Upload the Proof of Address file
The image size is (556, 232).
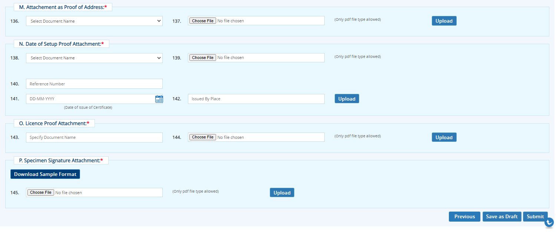click(x=444, y=21)
